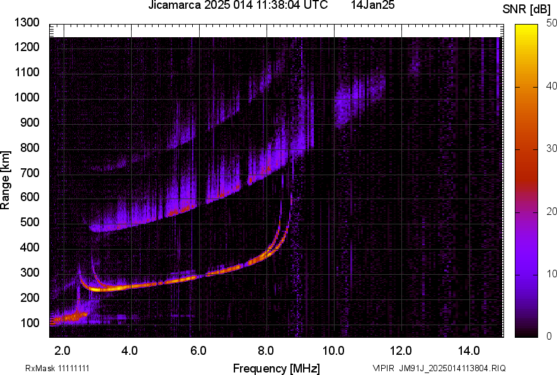Viewport: 557px width, 375px height.
Task: Click frequency tick label '14.0'
Action: click(x=469, y=351)
